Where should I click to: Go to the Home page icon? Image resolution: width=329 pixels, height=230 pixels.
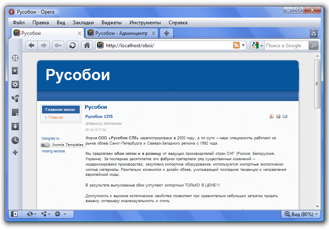(87, 46)
